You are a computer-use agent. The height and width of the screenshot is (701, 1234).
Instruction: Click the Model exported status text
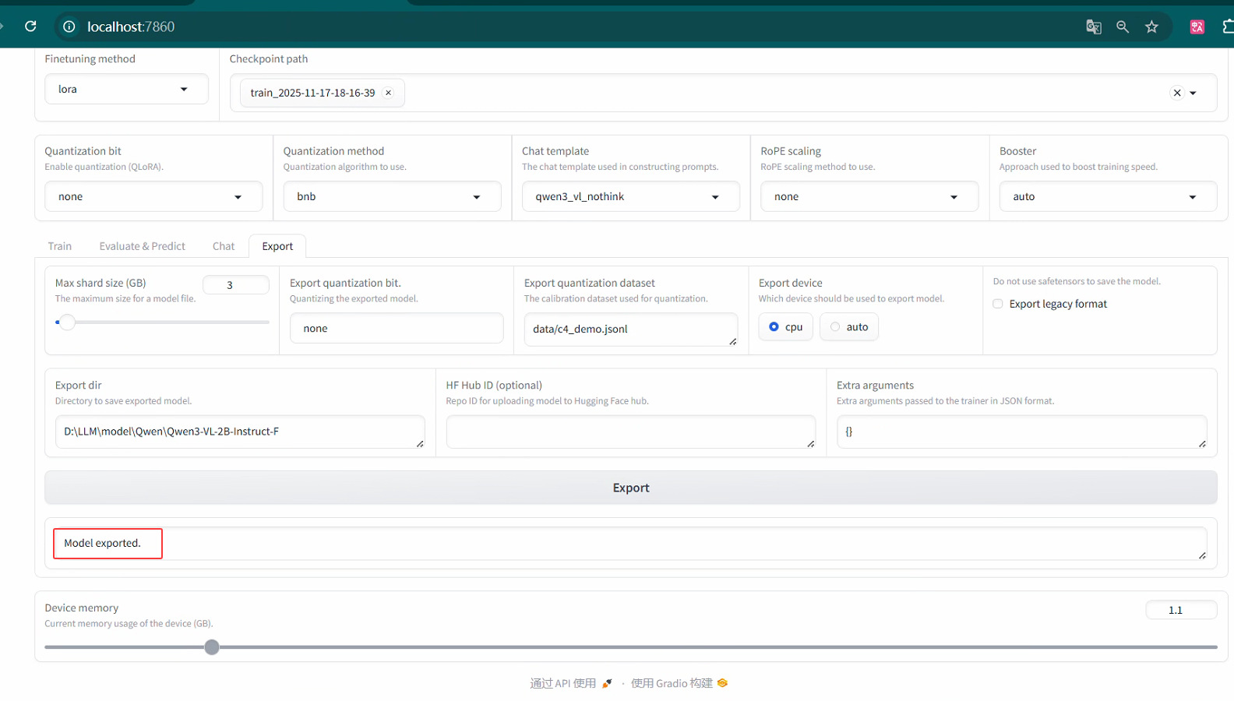(x=102, y=543)
